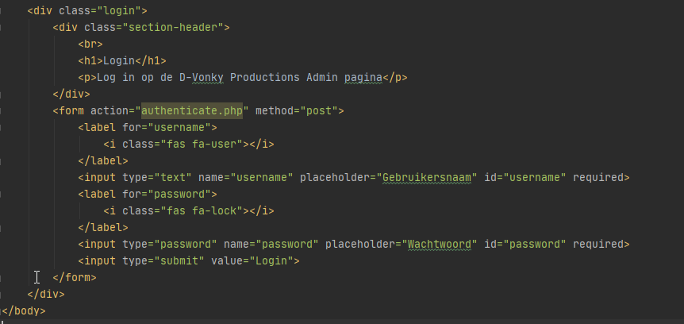Screen dimensions: 684x324
Task: Collapse the section-header div fold marker
Action: [2, 28]
